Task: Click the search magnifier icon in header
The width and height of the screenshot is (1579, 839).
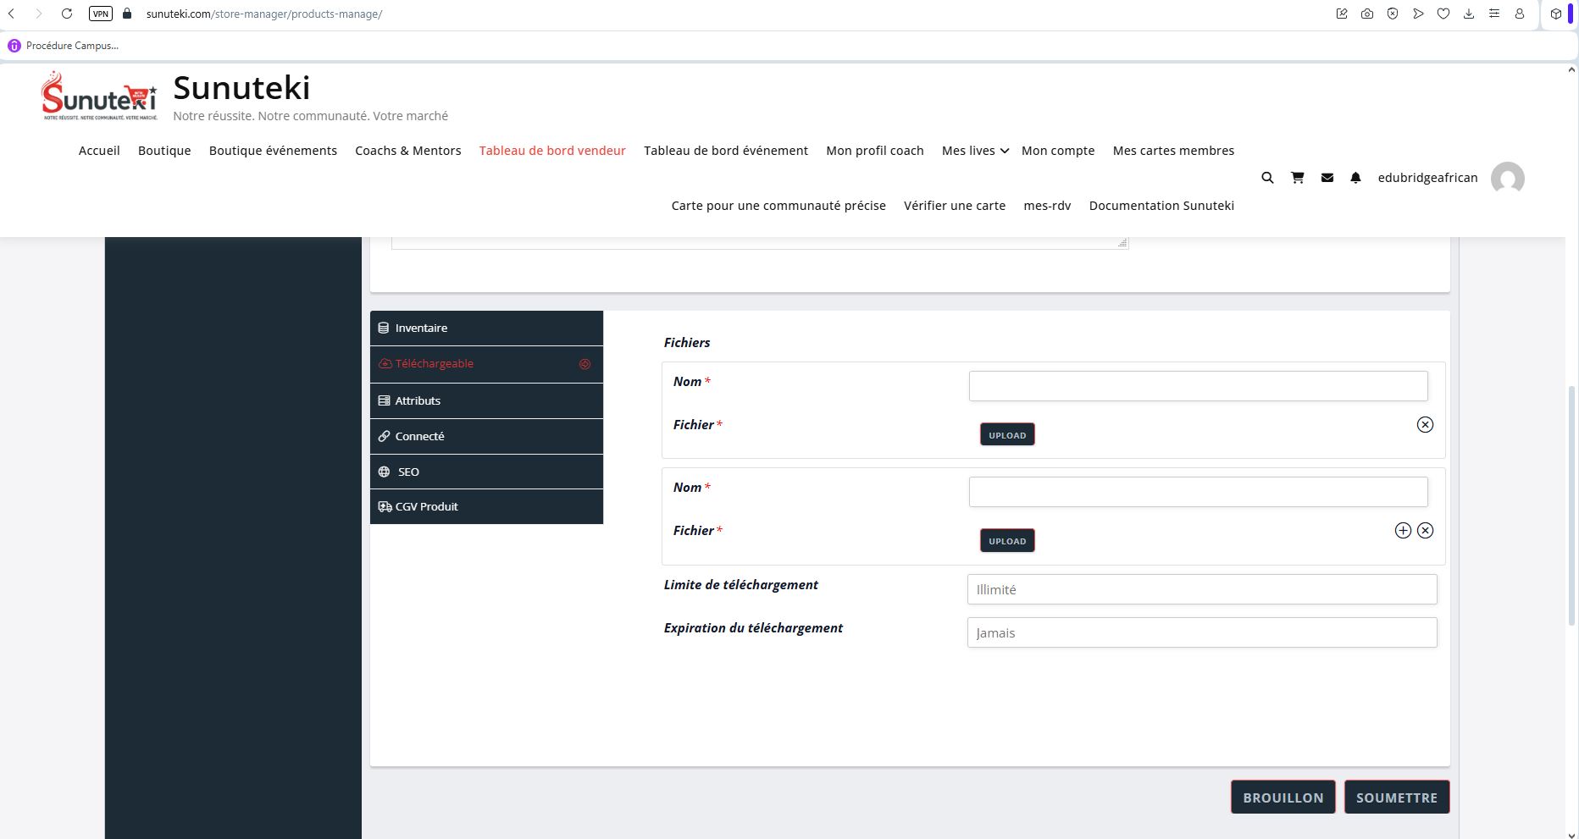Action: click(x=1267, y=178)
